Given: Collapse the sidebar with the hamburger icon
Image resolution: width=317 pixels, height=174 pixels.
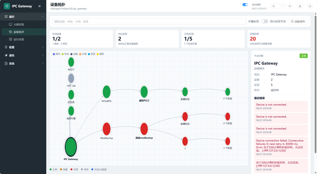Looking at the screenshot, I should pyautogui.click(x=39, y=6).
